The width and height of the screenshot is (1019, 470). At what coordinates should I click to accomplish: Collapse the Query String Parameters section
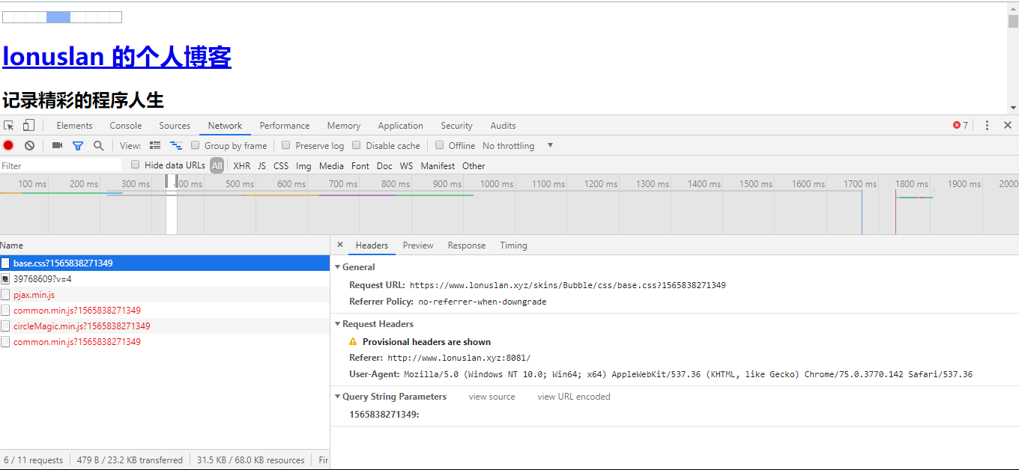[x=338, y=397]
